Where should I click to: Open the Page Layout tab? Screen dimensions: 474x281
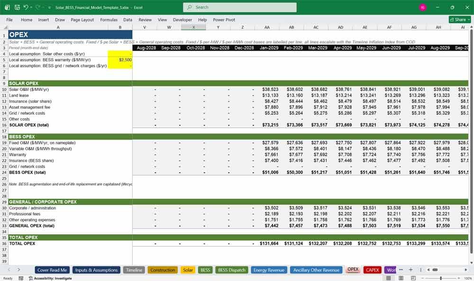(82, 19)
